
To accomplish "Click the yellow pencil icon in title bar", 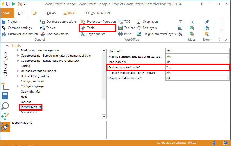I will [x=3, y=4].
